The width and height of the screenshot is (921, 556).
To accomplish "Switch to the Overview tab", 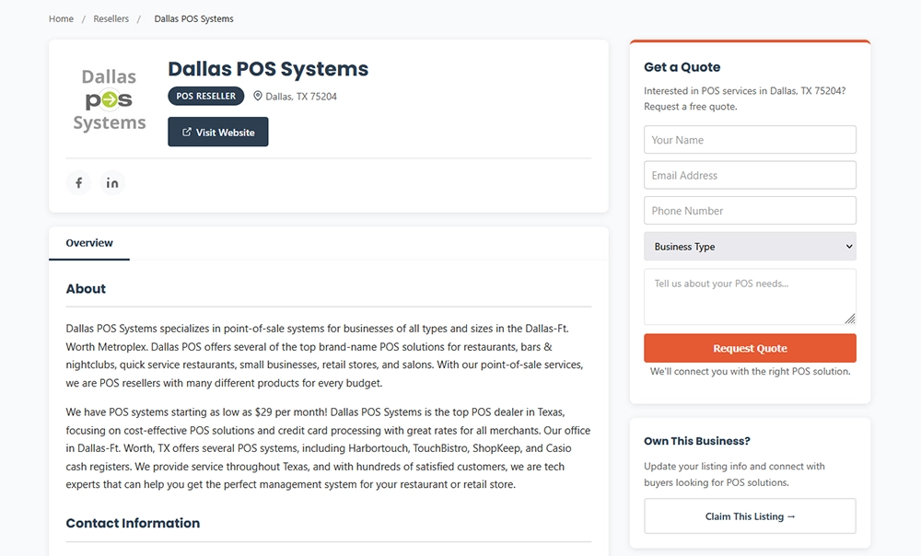I will (89, 243).
